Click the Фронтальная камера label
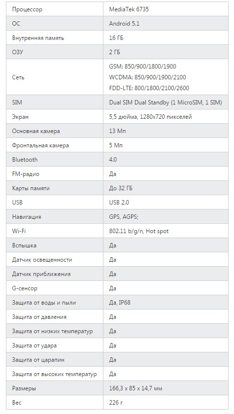This screenshot has width=234, height=414. (40, 145)
